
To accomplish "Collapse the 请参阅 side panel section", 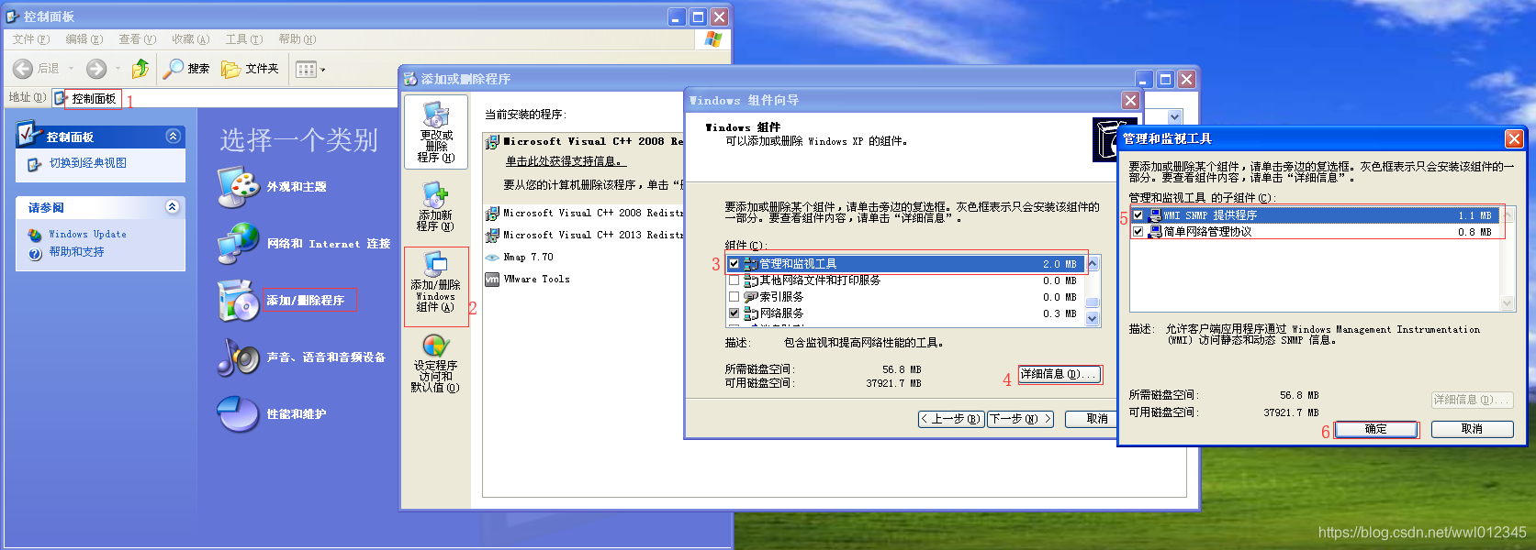I will [x=173, y=207].
